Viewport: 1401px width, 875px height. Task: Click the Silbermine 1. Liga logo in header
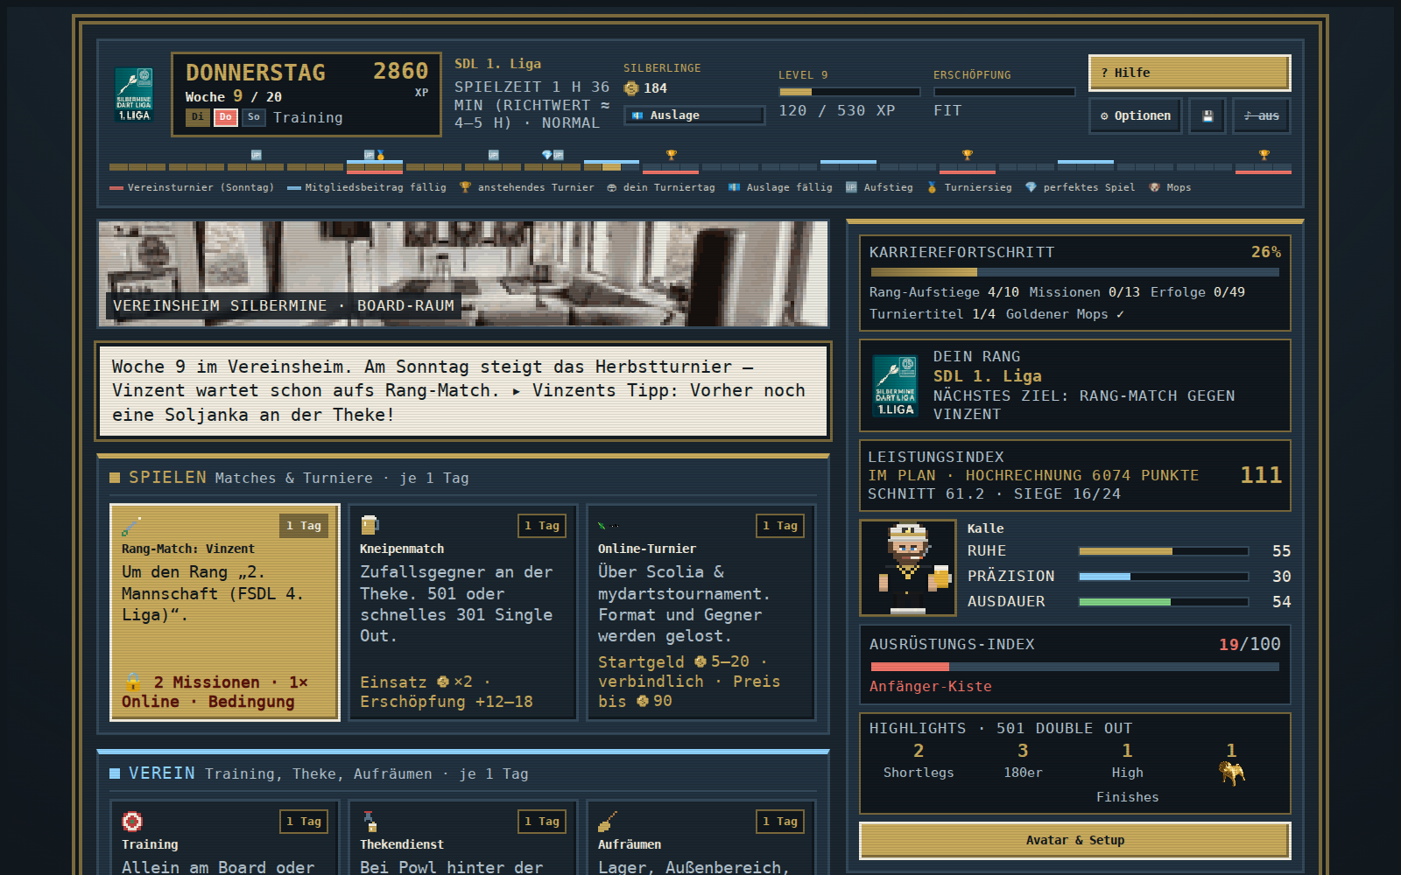click(x=134, y=94)
